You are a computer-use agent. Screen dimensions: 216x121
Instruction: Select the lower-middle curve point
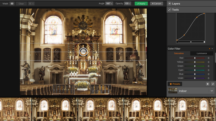(x=184, y=35)
